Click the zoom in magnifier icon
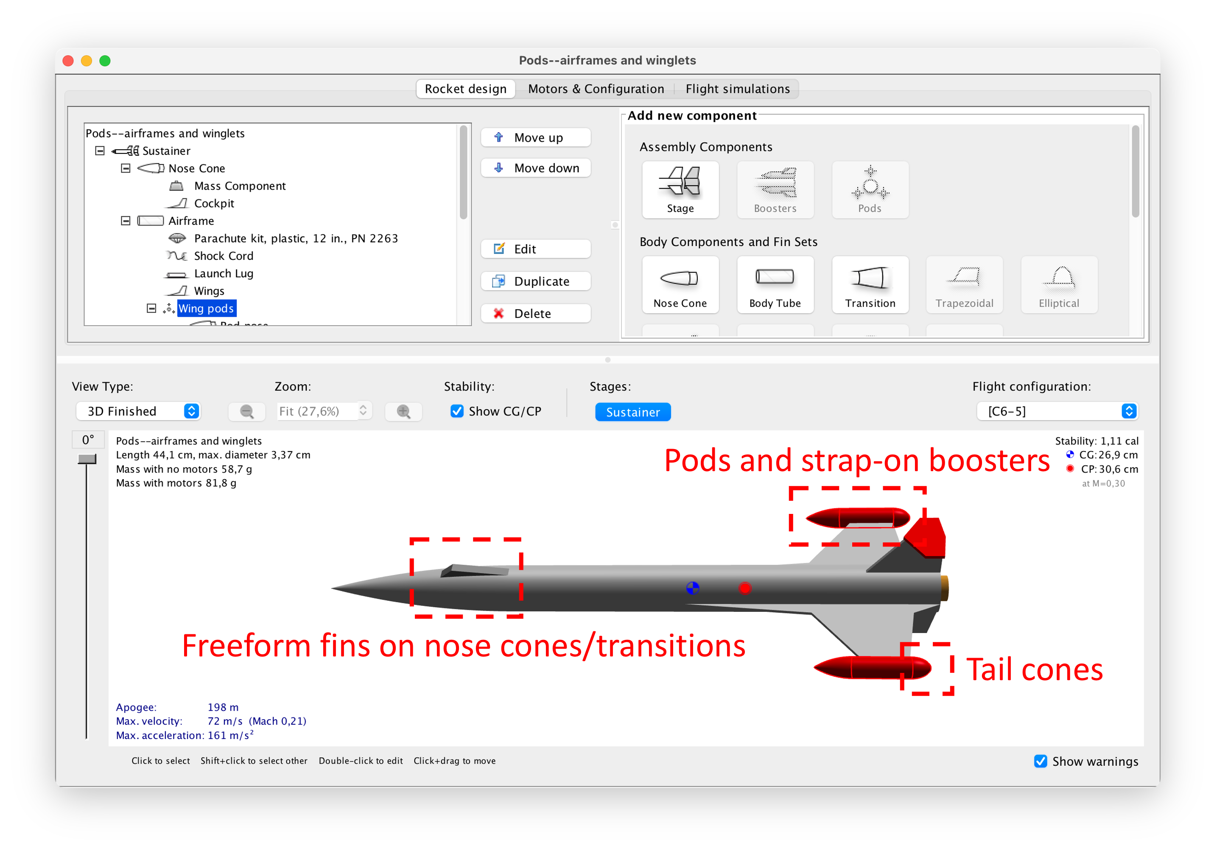The width and height of the screenshot is (1217, 851). pos(403,412)
